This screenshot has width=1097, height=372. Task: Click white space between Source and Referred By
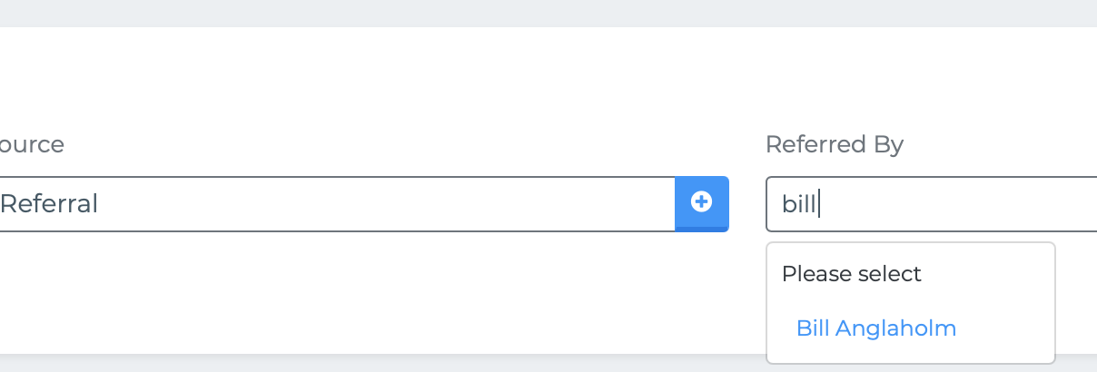(747, 203)
